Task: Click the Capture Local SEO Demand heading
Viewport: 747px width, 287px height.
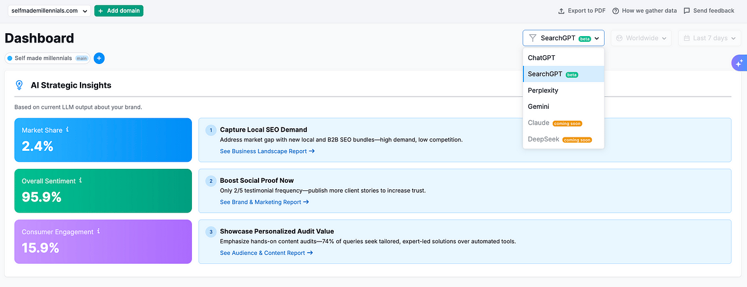Action: click(263, 130)
